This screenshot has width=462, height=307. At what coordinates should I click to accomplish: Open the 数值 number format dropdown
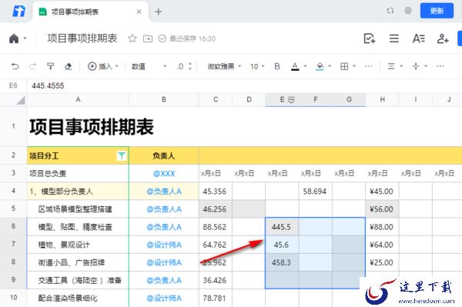coord(149,66)
